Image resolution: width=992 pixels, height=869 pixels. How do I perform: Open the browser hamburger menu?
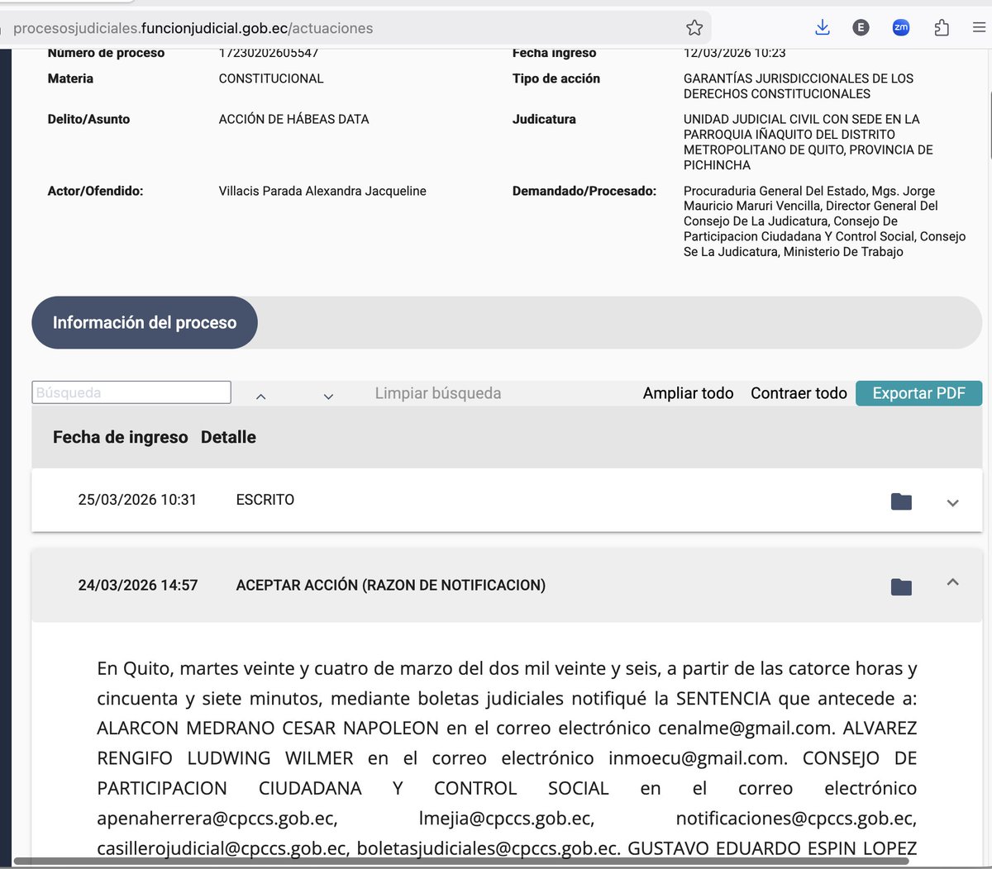[x=978, y=27]
